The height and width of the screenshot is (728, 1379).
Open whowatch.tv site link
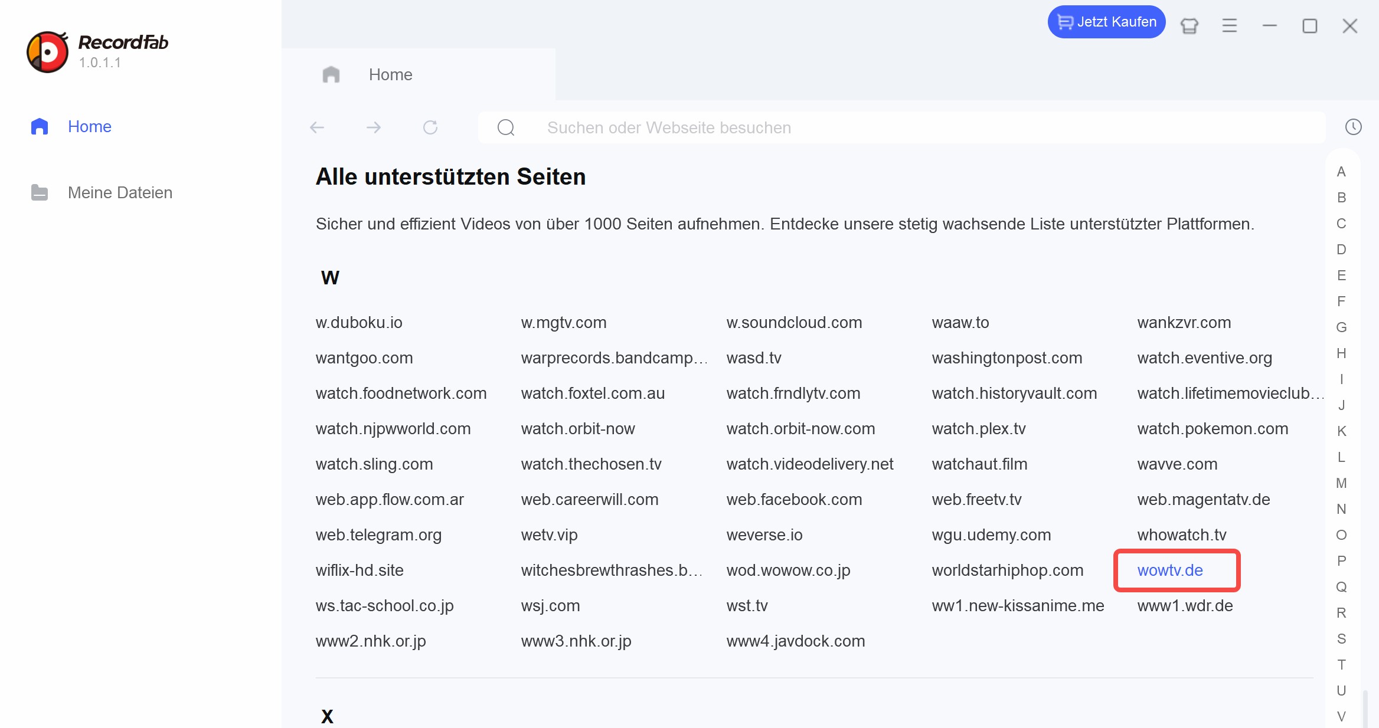pyautogui.click(x=1182, y=535)
